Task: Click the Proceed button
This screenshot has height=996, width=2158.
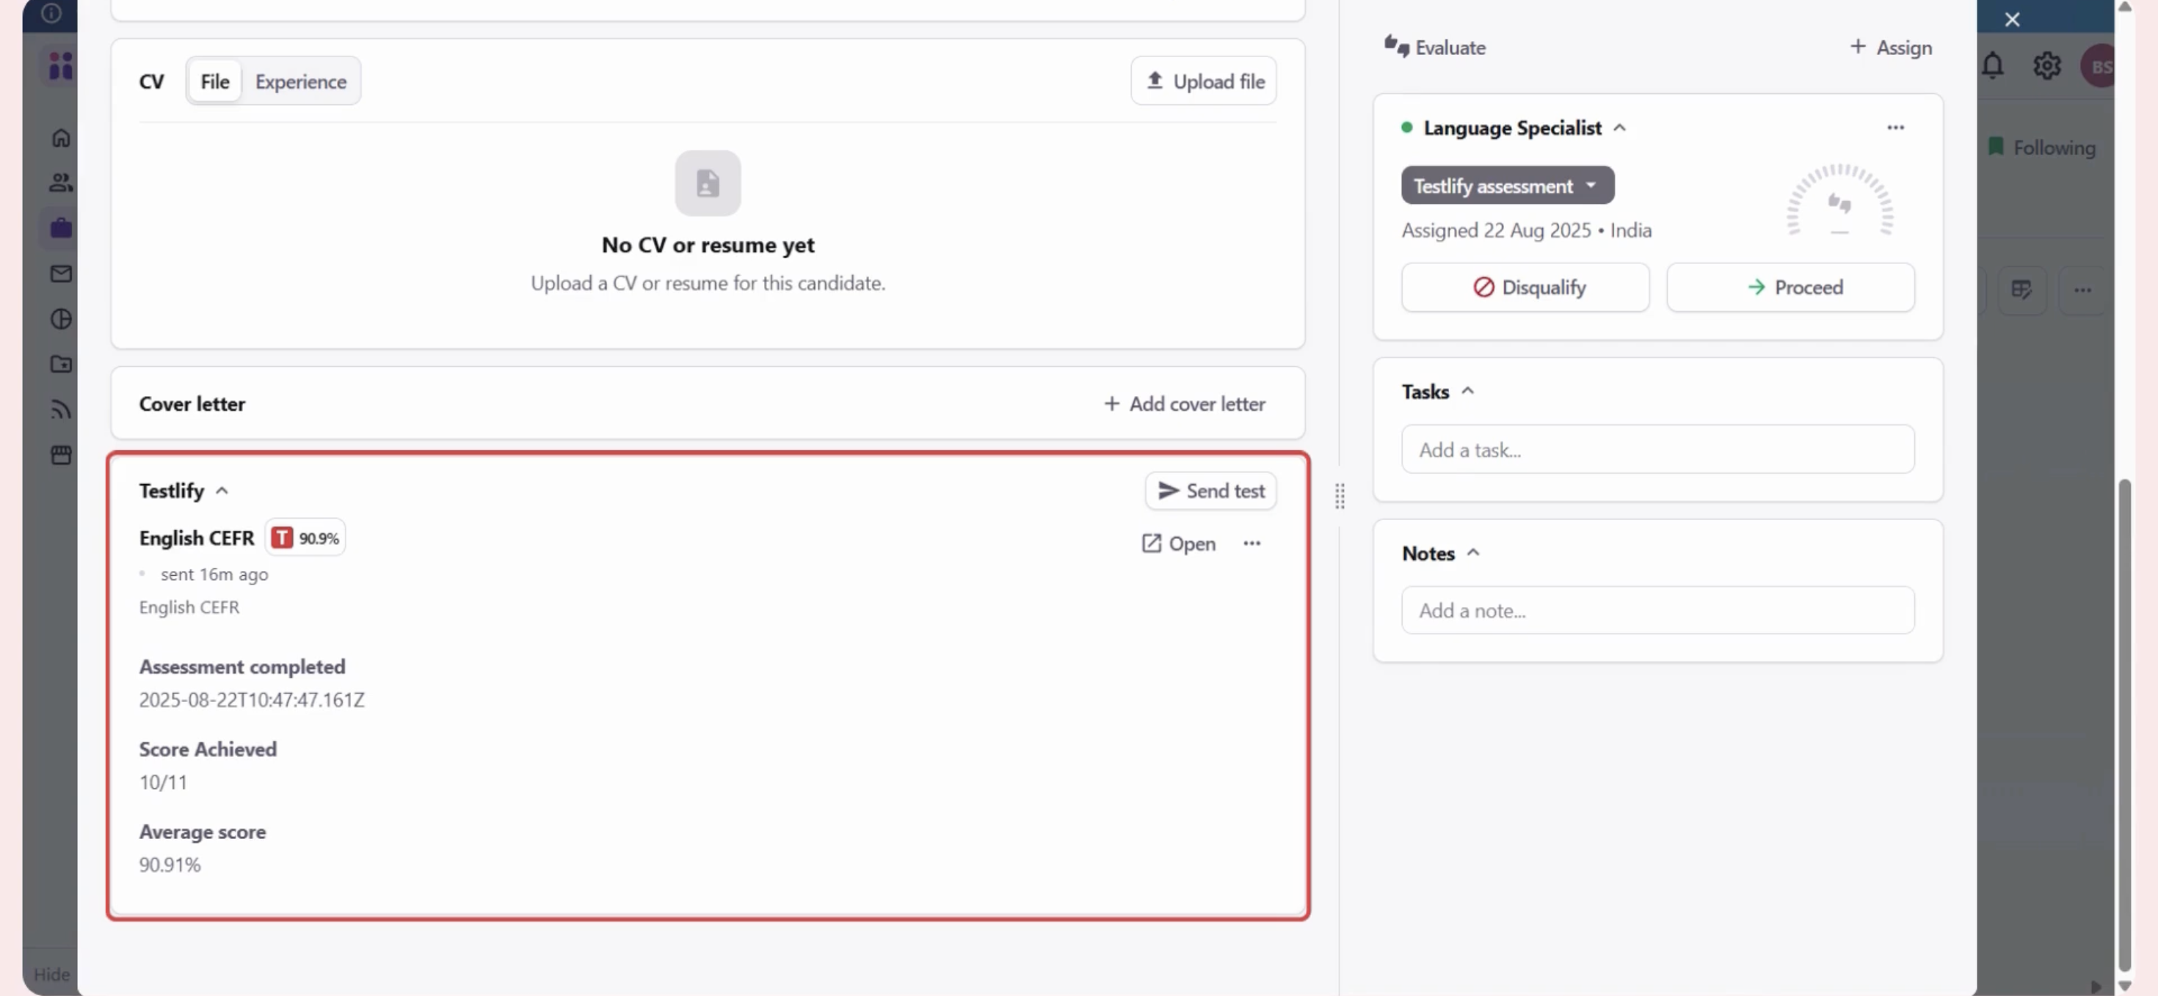Action: [x=1790, y=287]
